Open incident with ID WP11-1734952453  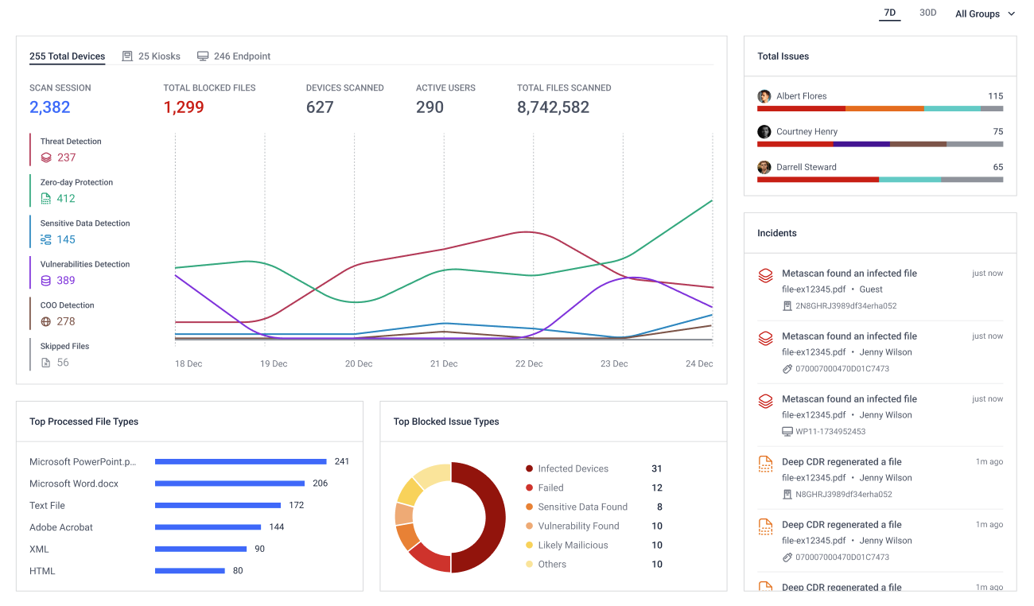tap(880, 415)
